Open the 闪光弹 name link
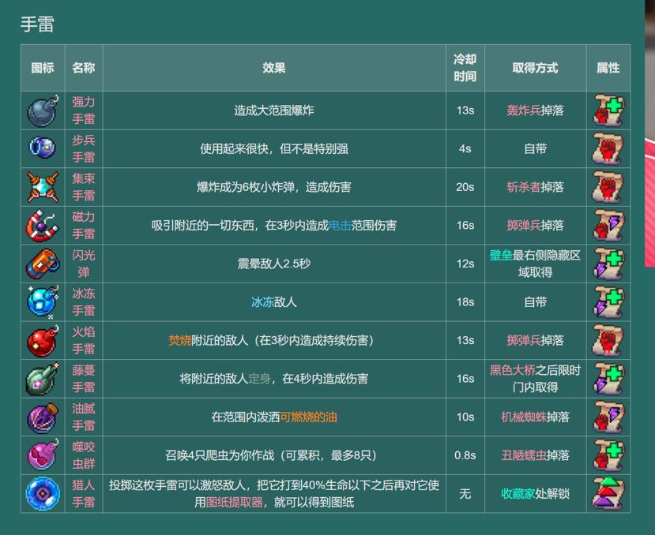This screenshot has height=535, width=655. [84, 264]
